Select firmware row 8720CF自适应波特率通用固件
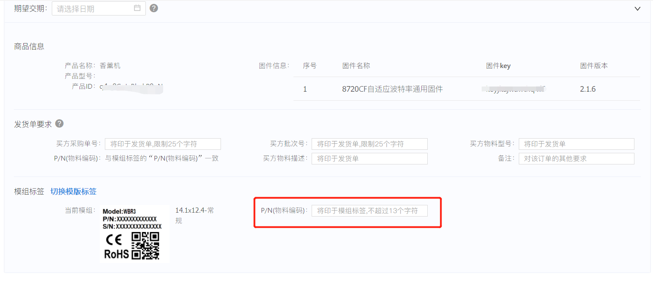Viewport: 653px width, 285px height. click(x=467, y=89)
